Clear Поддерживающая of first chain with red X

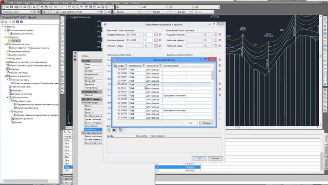point(160,34)
